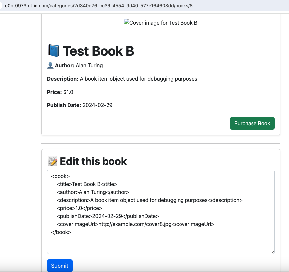Viewport: 289px width, 272px height.
Task: Focus the book XML edit textarea
Action: click(x=161, y=212)
